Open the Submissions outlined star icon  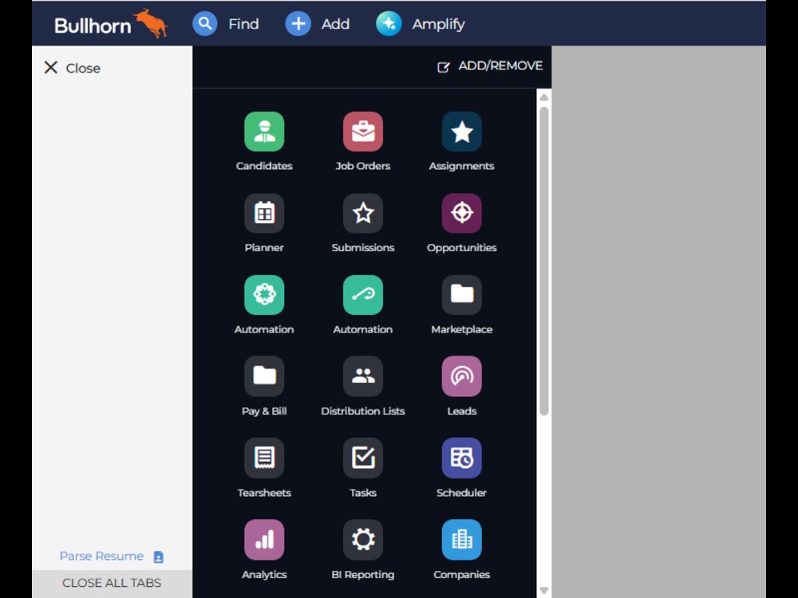click(363, 213)
